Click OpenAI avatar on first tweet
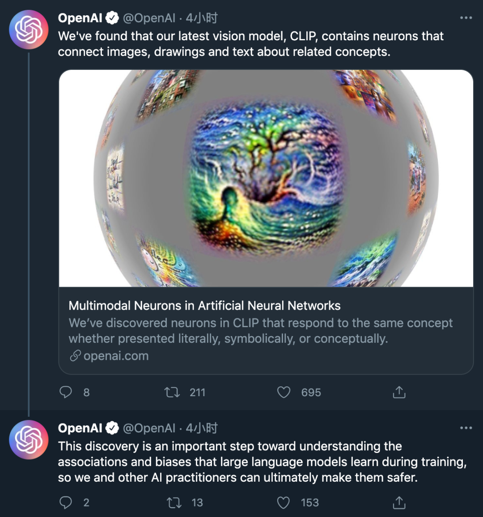Viewport: 483px width, 517px height. 29,30
